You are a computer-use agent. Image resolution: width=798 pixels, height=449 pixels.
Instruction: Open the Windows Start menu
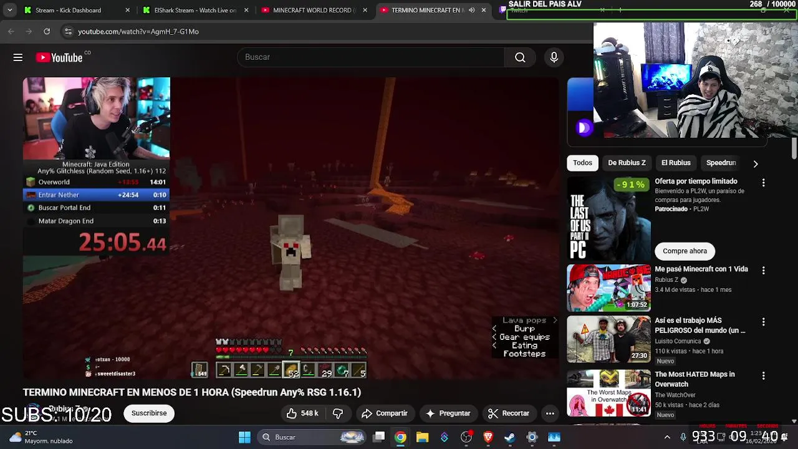pyautogui.click(x=244, y=437)
